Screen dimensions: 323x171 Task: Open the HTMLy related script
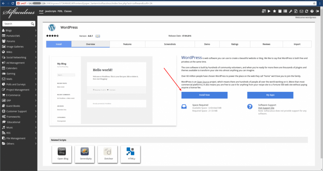click(x=130, y=154)
